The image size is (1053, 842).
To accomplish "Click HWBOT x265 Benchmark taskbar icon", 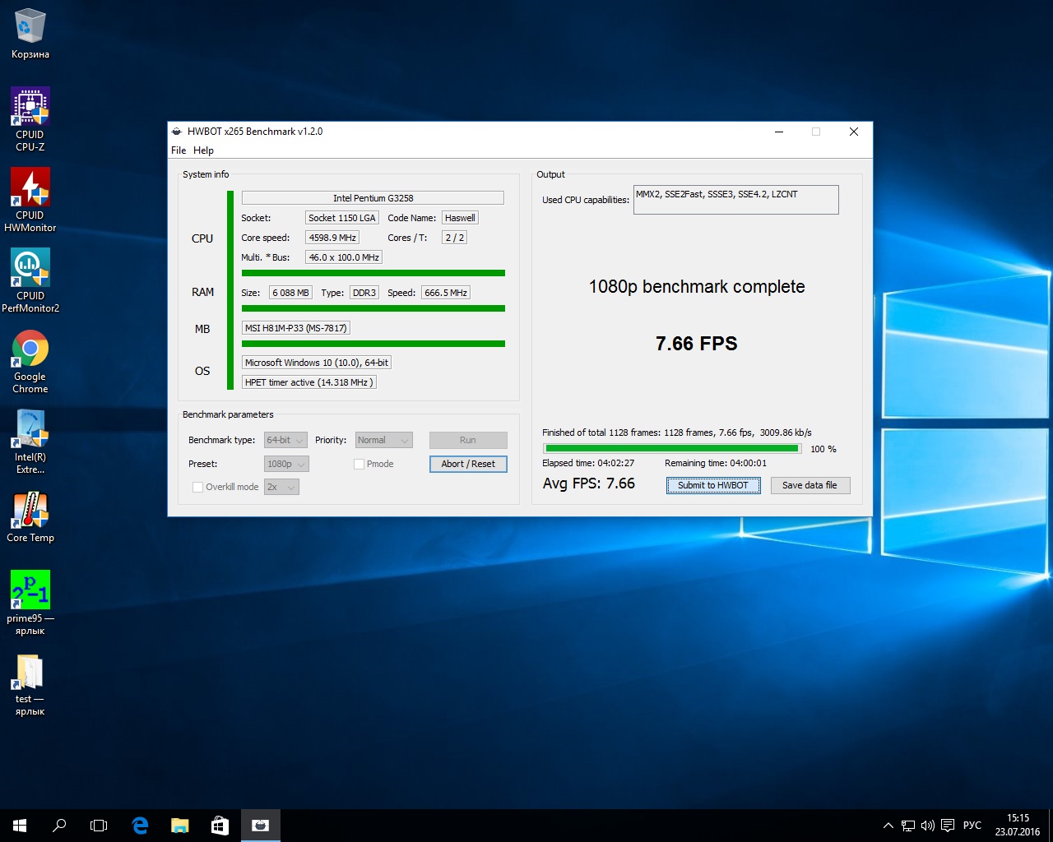I will point(260,826).
